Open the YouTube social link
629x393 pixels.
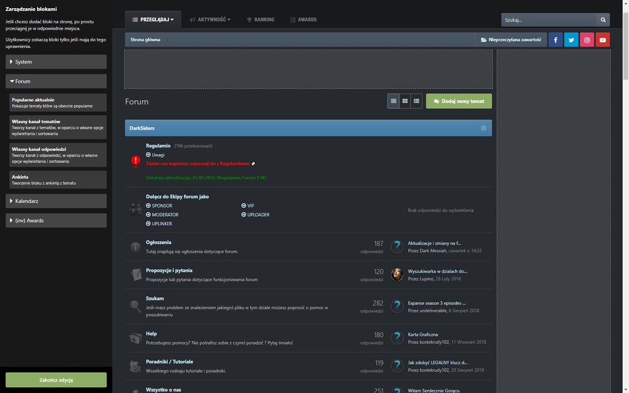[603, 40]
